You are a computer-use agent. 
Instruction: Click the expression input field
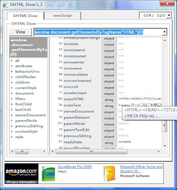[x=98, y=32]
